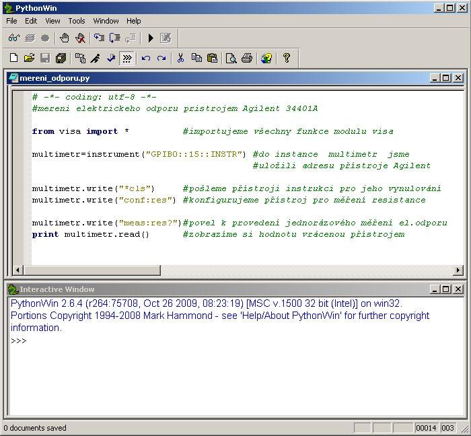
Task: Click the "# -*- coding: utf-8 -*-" comment
Action: tap(94, 98)
